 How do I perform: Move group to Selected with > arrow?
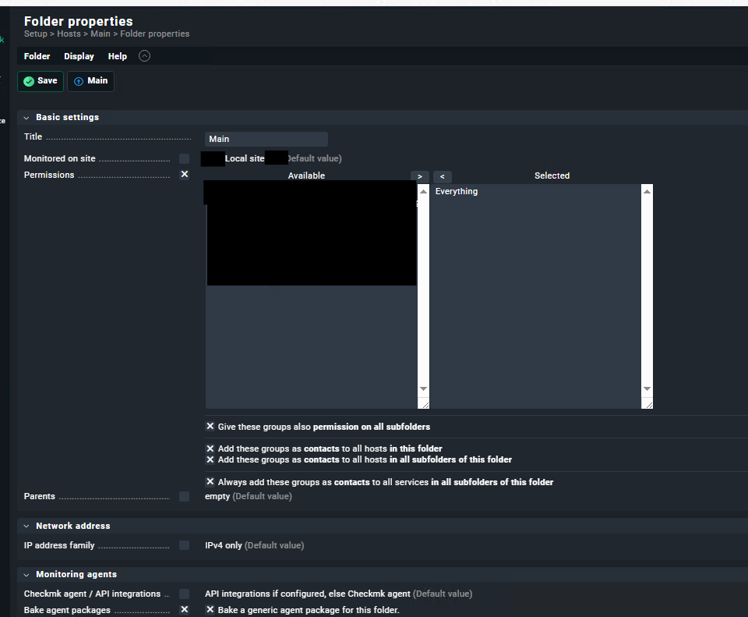coord(419,177)
